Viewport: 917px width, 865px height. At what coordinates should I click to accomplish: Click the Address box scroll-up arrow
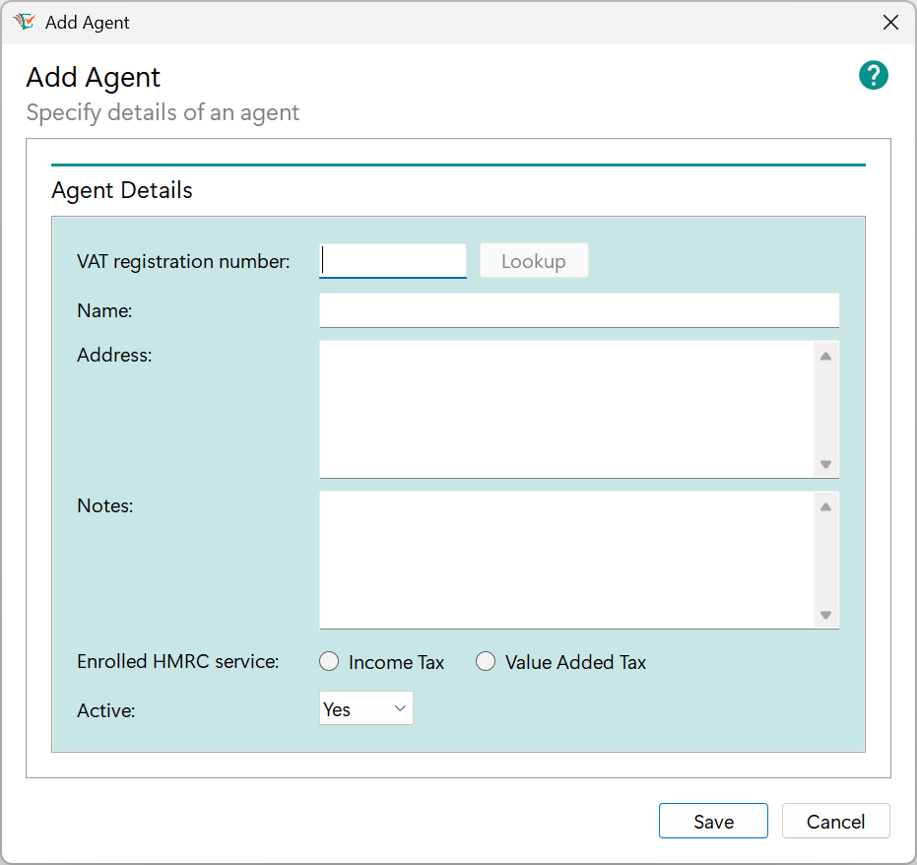point(826,354)
